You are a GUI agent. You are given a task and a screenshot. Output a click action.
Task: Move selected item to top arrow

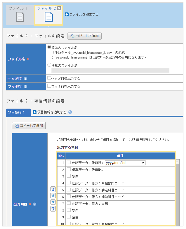[x=53, y=189]
